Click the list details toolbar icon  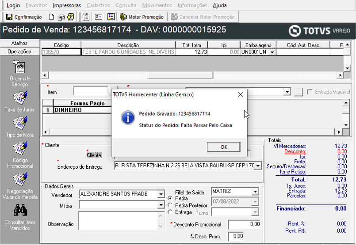(111, 17)
